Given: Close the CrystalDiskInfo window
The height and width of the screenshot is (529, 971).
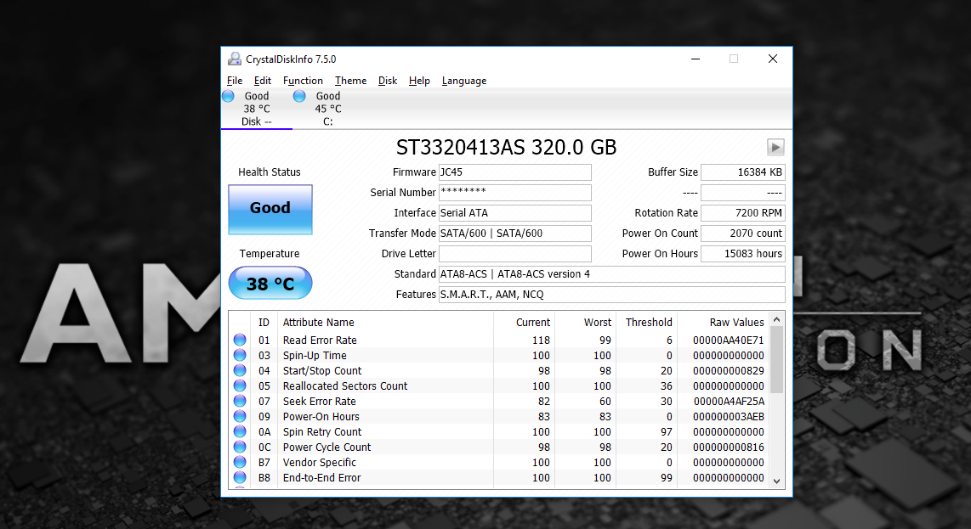Looking at the screenshot, I should 772,59.
